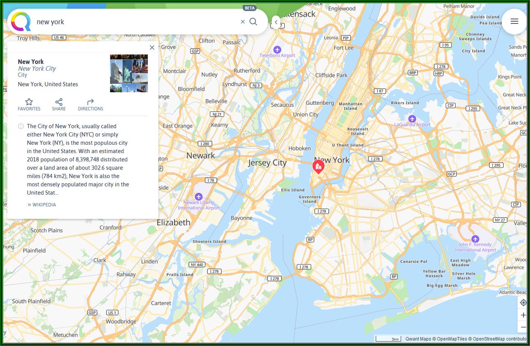530x346 pixels.
Task: Select Newark Liberty Airport icon
Action: click(199, 196)
